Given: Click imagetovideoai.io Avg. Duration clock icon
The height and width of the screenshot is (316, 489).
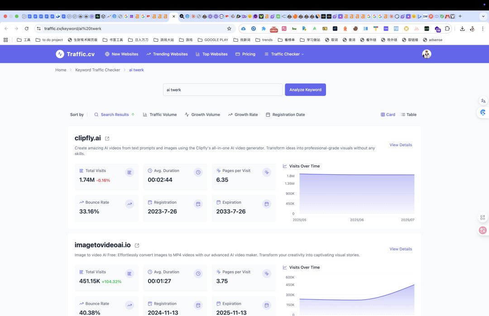Looking at the screenshot, I should 198,273.
